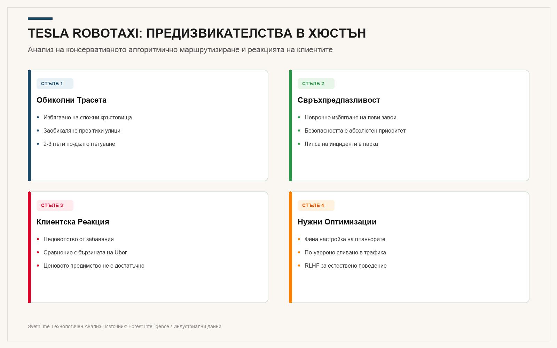Screen dimensions: 557x348
Task: Click the СТЪЛБ 1 badge
Action: click(x=55, y=84)
